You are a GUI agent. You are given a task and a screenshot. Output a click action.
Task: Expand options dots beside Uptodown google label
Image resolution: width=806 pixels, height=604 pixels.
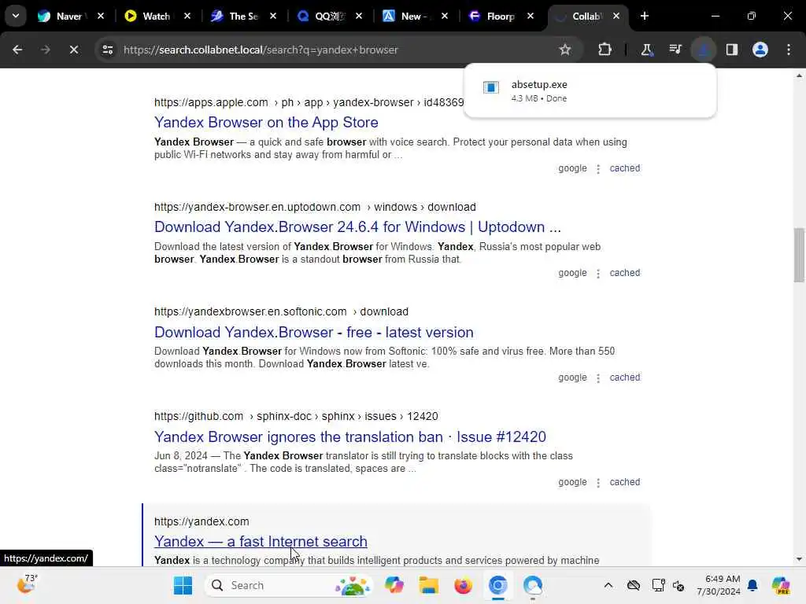(x=598, y=273)
